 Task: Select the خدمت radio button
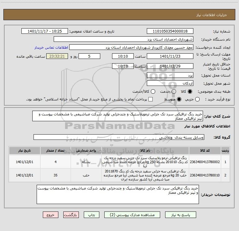174,91
